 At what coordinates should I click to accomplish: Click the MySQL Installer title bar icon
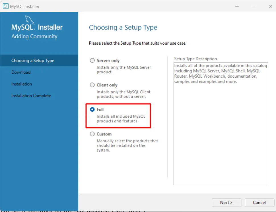[5, 6]
